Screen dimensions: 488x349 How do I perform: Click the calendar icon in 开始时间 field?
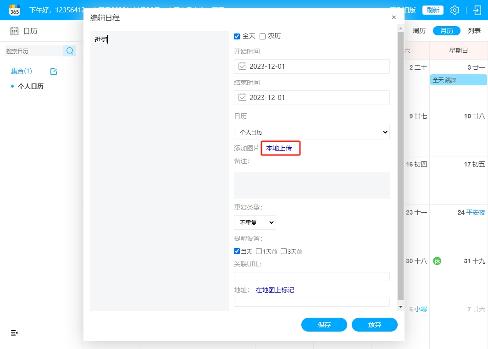(242, 66)
